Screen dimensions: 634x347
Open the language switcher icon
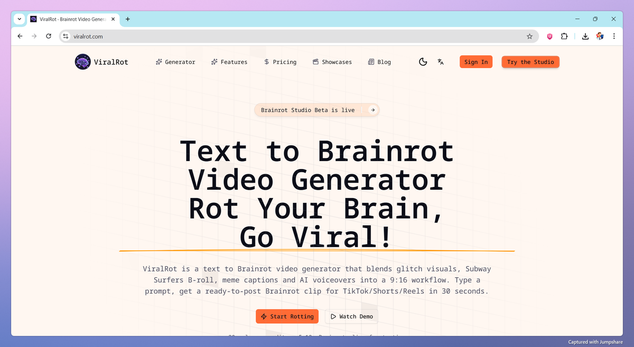click(441, 62)
